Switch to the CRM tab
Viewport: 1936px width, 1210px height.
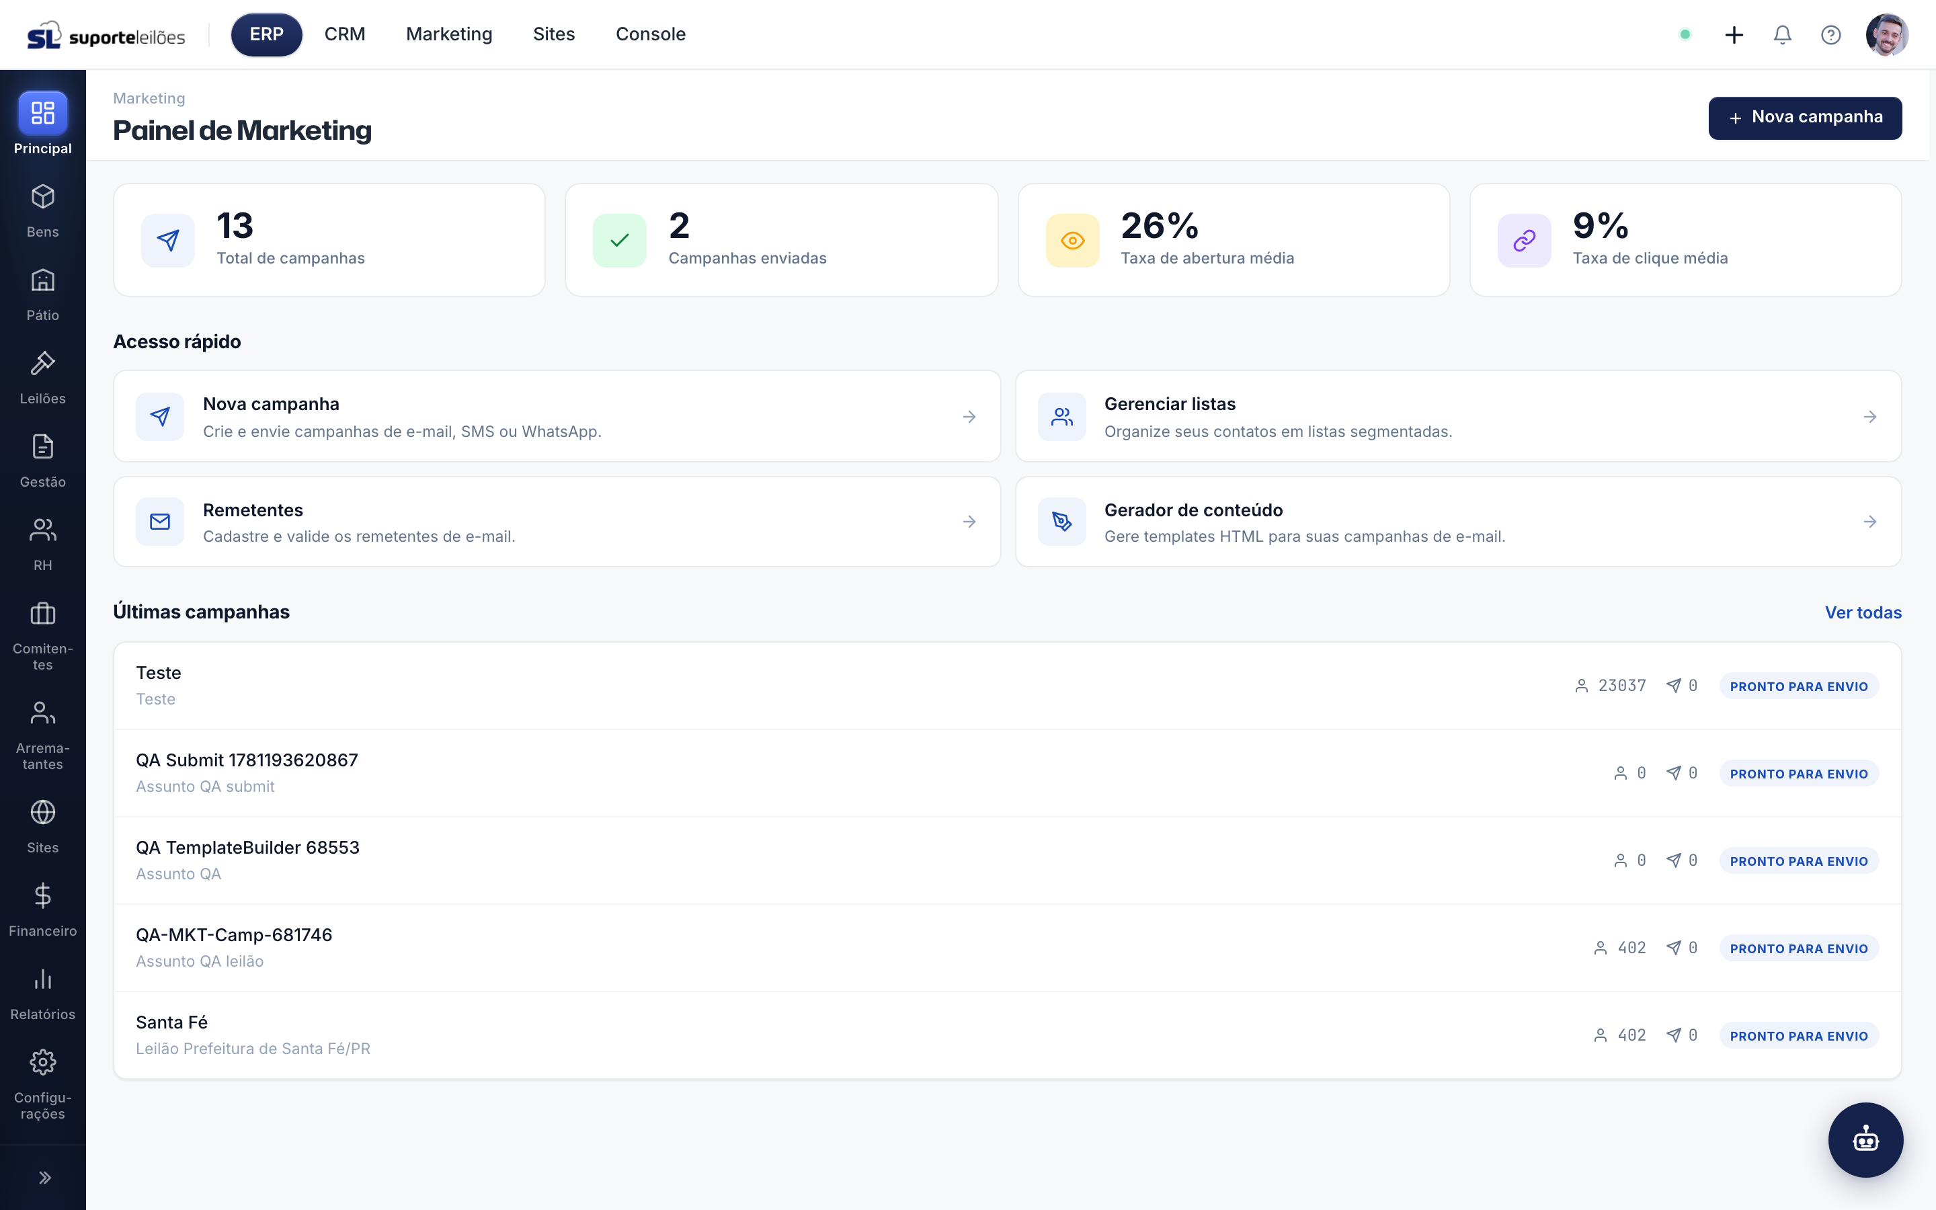point(345,34)
